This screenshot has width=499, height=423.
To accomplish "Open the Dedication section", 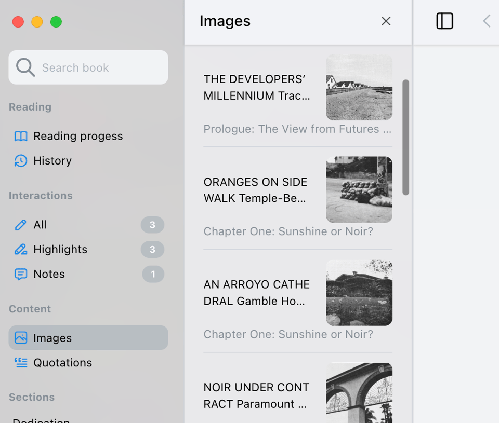I will (42, 419).
